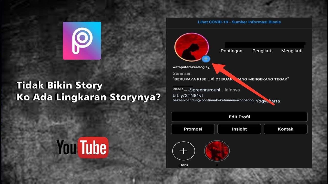Tap the @greenrurouni mention in bio
This screenshot has height=184, width=328.
pos(204,90)
